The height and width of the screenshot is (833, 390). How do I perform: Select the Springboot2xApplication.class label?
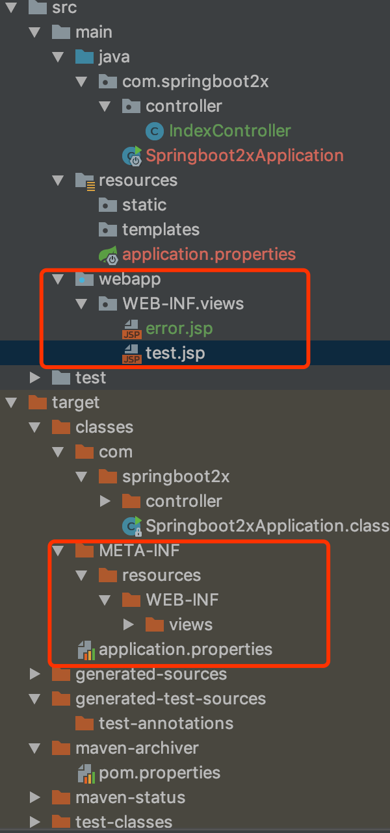point(267,526)
